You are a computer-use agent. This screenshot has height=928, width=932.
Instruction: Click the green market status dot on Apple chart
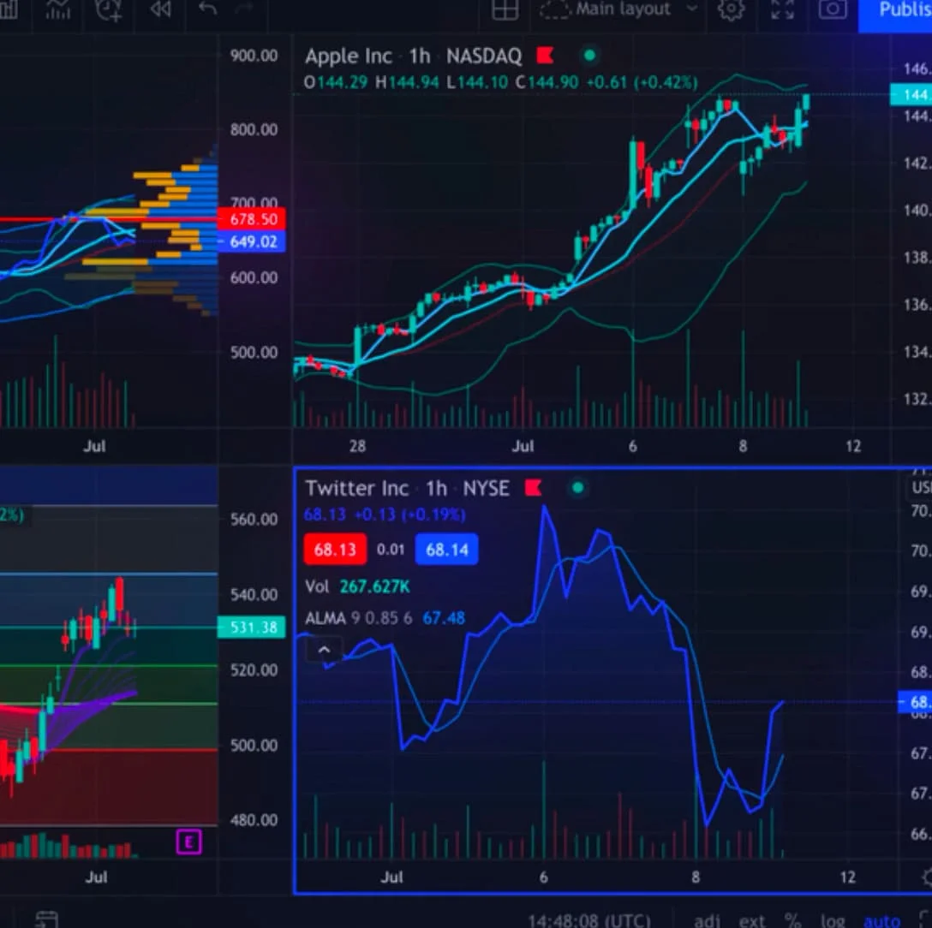click(589, 56)
